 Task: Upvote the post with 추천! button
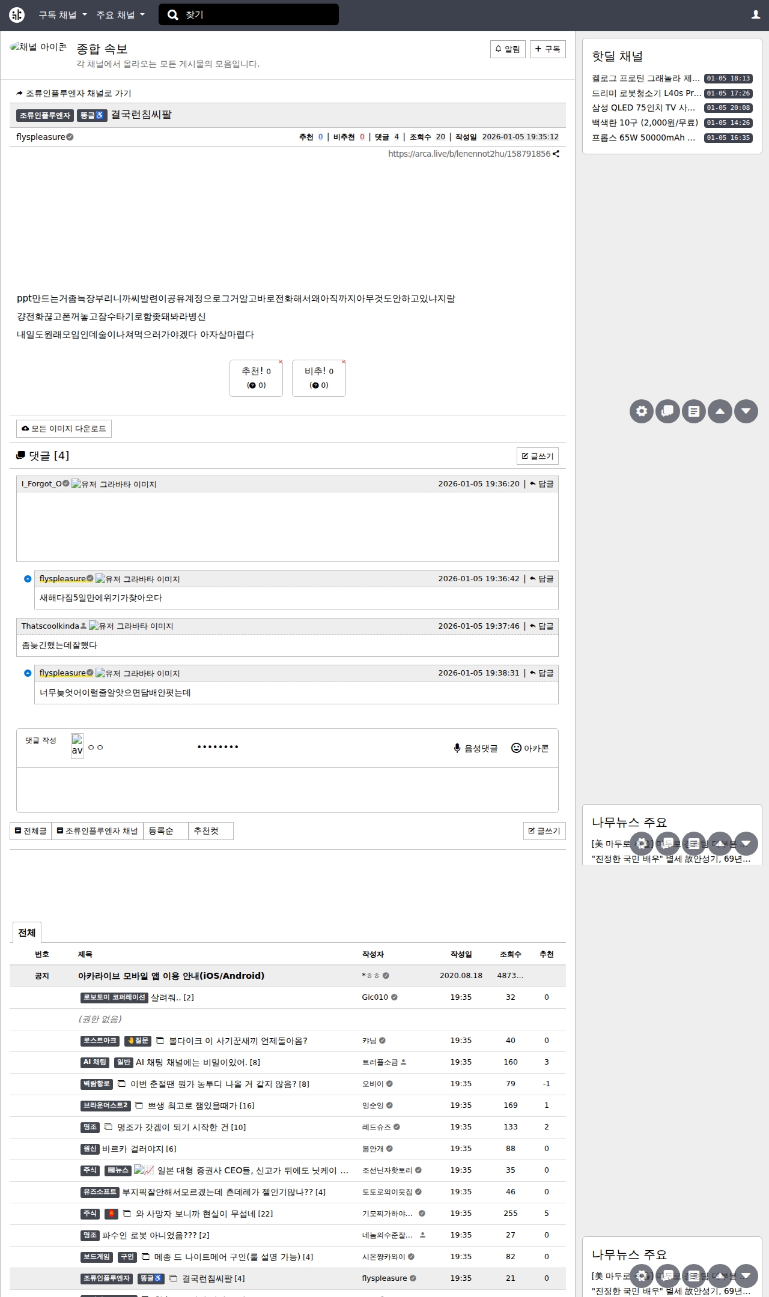(256, 378)
